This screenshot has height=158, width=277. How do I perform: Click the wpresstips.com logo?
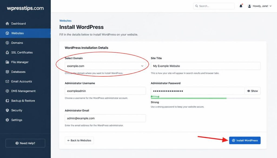coord(25,8)
